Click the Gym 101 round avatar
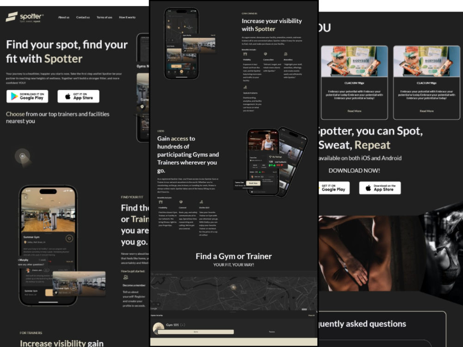463x347 pixels. 158,328
